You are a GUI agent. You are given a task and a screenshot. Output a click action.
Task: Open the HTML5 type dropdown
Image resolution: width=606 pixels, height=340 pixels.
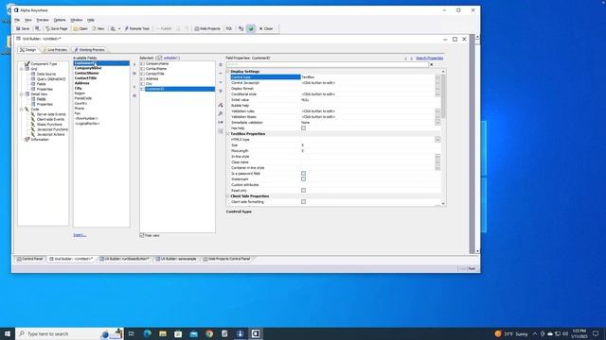tap(437, 140)
